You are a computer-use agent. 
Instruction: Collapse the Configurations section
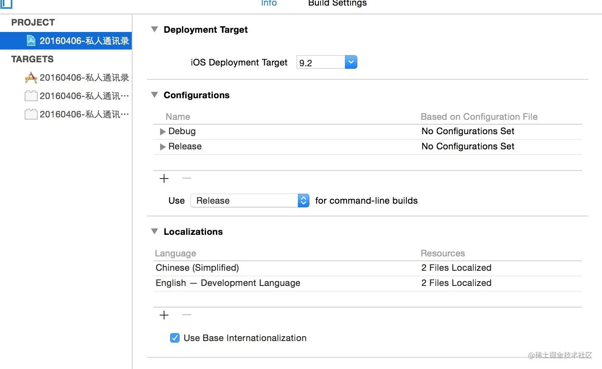coord(154,95)
